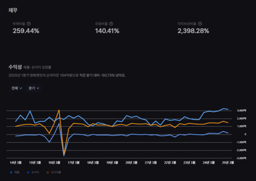This screenshot has height=181, width=256.
Task: Click the 259.44% debt ratio value
Action: [x=26, y=31]
